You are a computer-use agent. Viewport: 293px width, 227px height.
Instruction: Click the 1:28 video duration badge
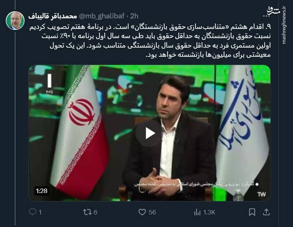(x=42, y=191)
